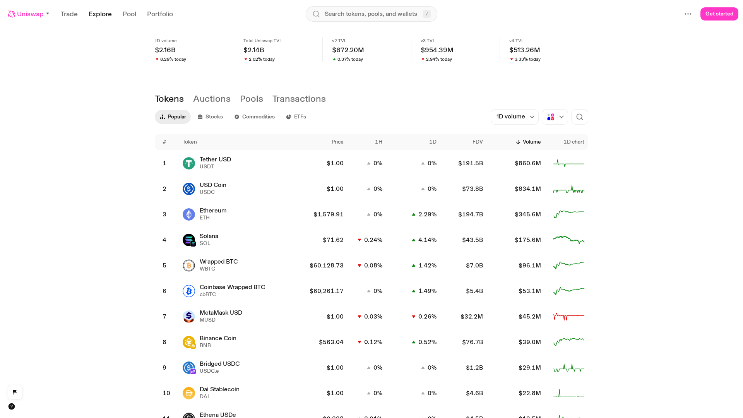Click the Coinbase Wrapped BTC logo
Image resolution: width=743 pixels, height=418 pixels.
pos(189,291)
